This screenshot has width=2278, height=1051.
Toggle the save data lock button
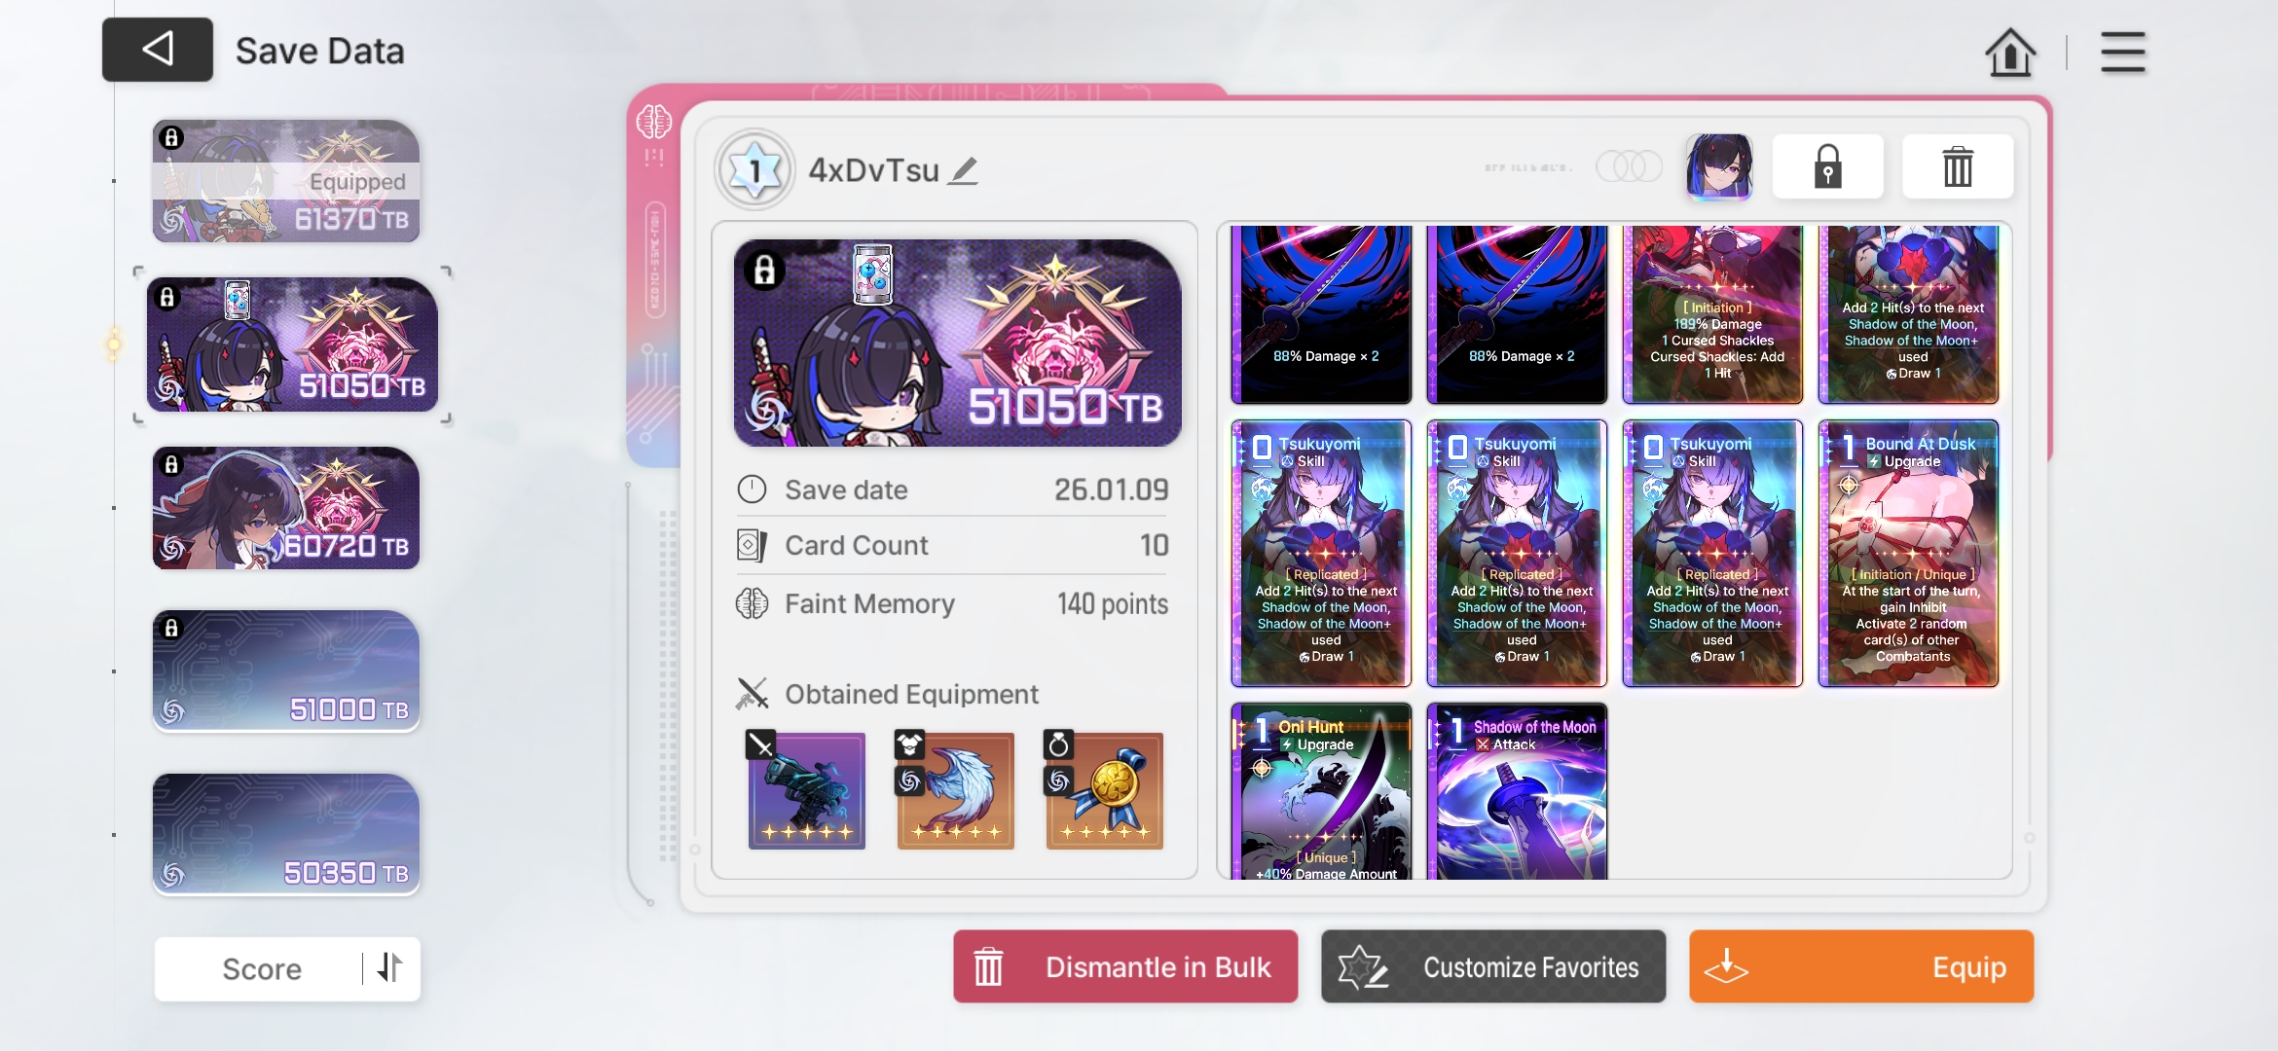1827,167
